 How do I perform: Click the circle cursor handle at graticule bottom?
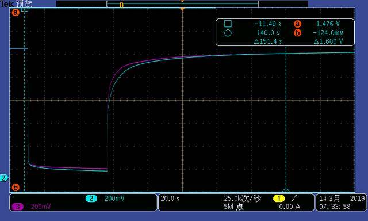point(286,190)
